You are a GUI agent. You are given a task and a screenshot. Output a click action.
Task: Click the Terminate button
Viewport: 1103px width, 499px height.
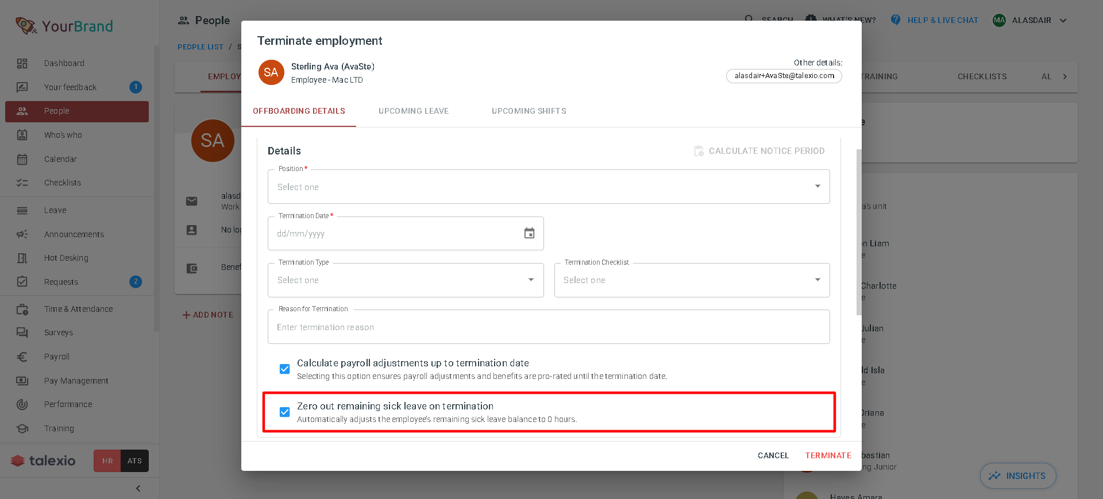click(x=828, y=455)
